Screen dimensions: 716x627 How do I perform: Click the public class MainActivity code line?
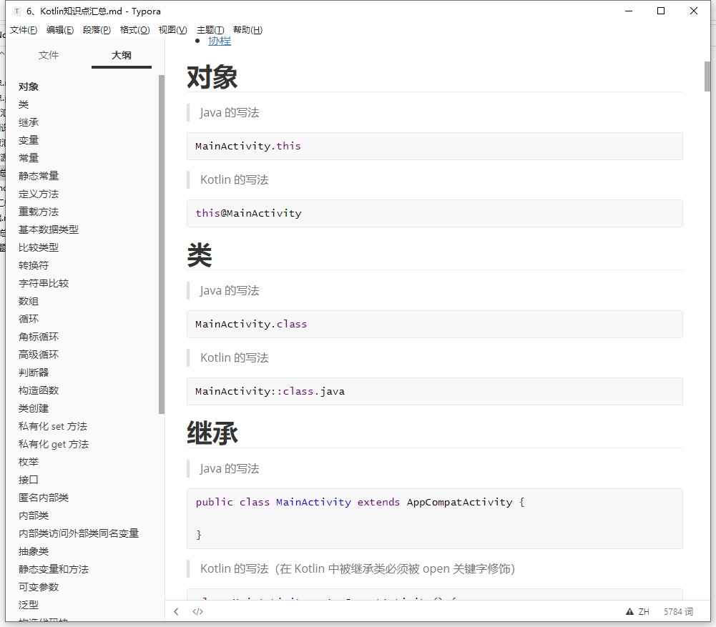coord(360,502)
